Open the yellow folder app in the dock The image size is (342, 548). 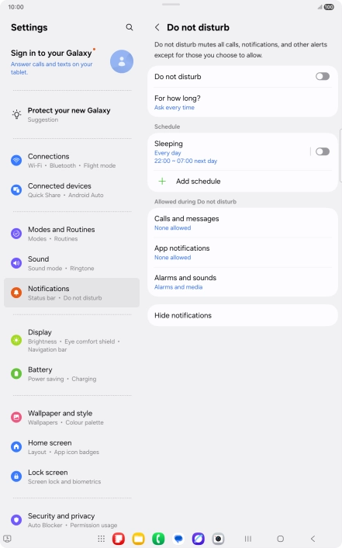[x=138, y=539]
